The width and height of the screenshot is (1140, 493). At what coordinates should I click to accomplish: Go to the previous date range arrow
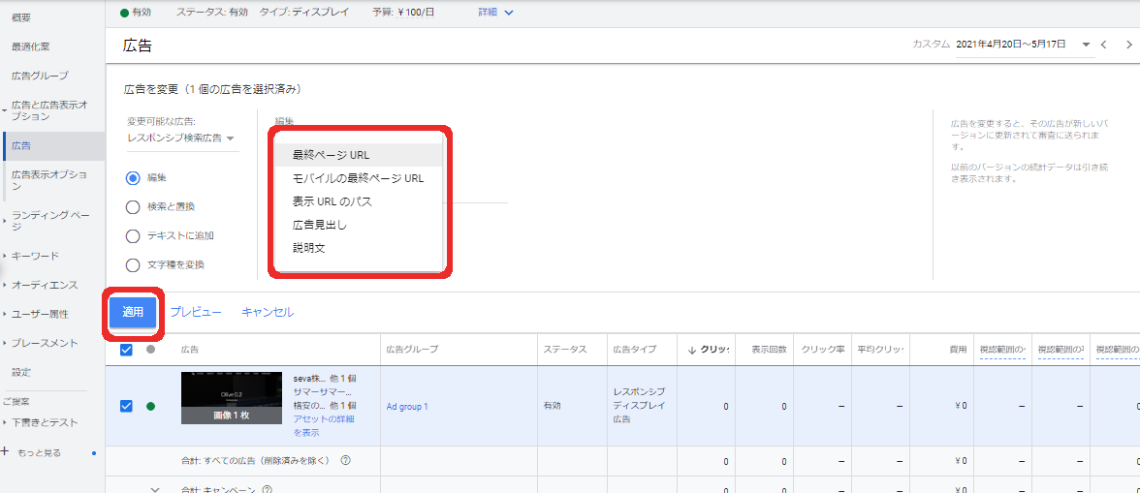(x=1103, y=45)
